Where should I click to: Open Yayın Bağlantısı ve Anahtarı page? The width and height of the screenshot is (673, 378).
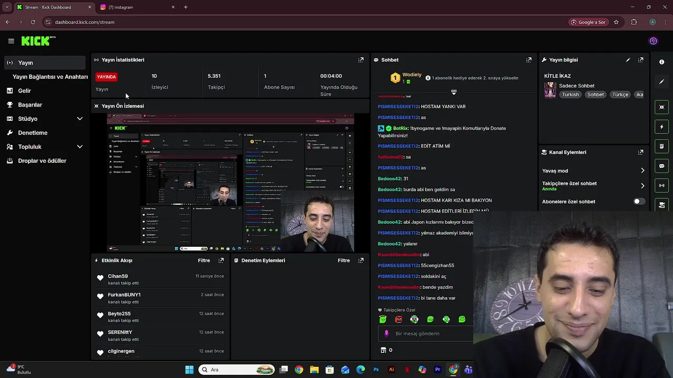point(50,77)
